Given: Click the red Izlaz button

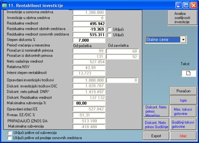Looking at the screenshot, I should click(x=183, y=136).
